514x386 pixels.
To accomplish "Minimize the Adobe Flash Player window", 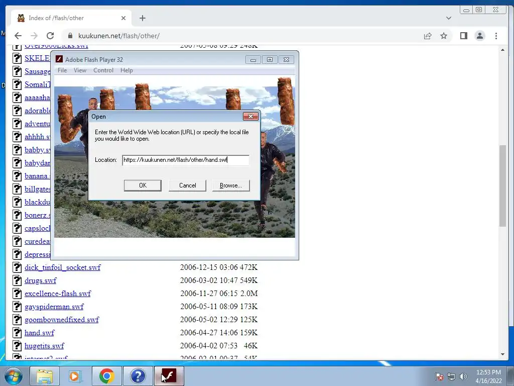I will point(253,60).
